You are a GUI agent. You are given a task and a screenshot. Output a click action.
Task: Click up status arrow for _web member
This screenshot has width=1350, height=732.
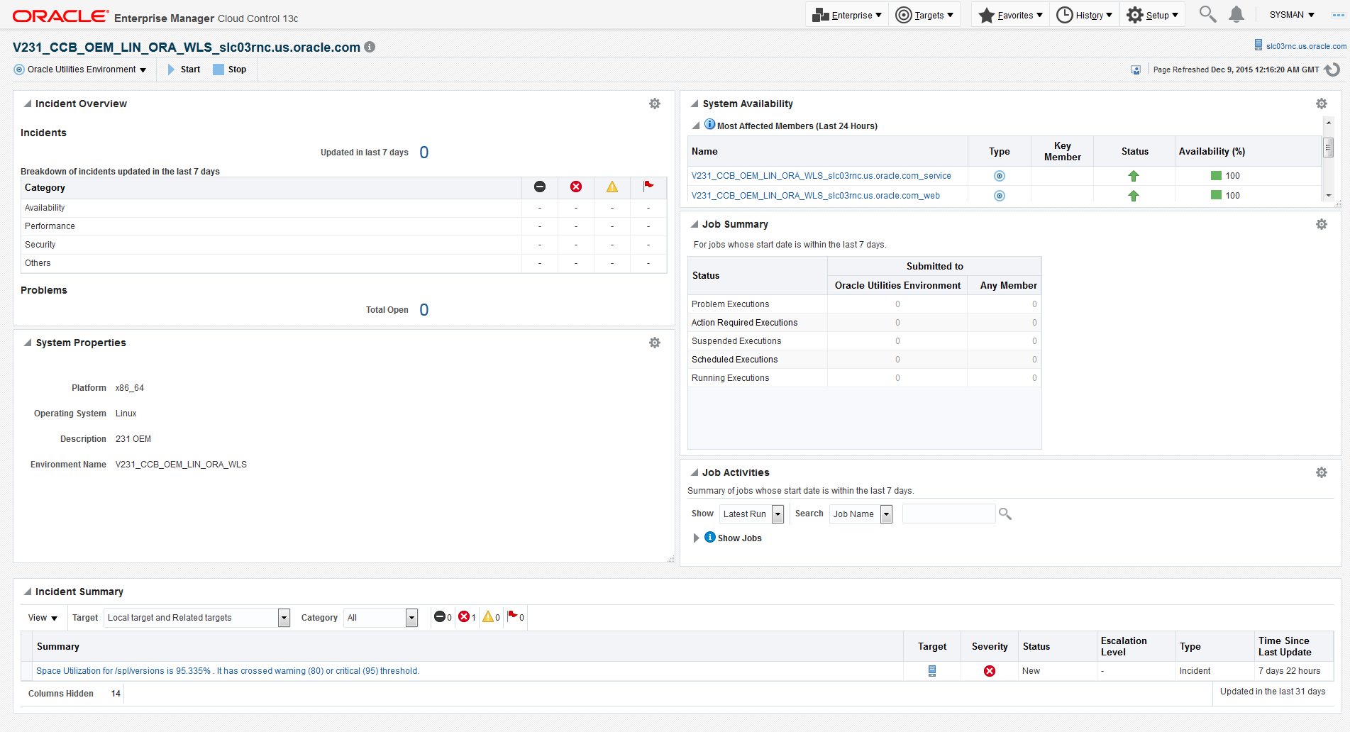click(x=1134, y=196)
